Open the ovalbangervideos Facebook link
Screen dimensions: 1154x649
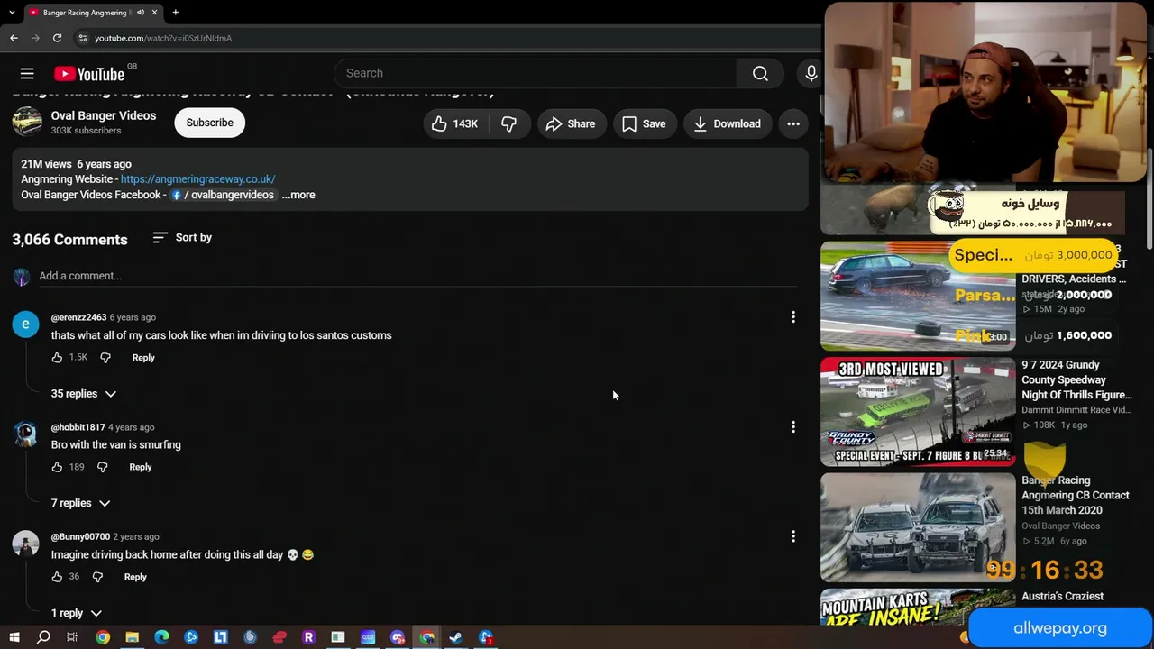[223, 195]
